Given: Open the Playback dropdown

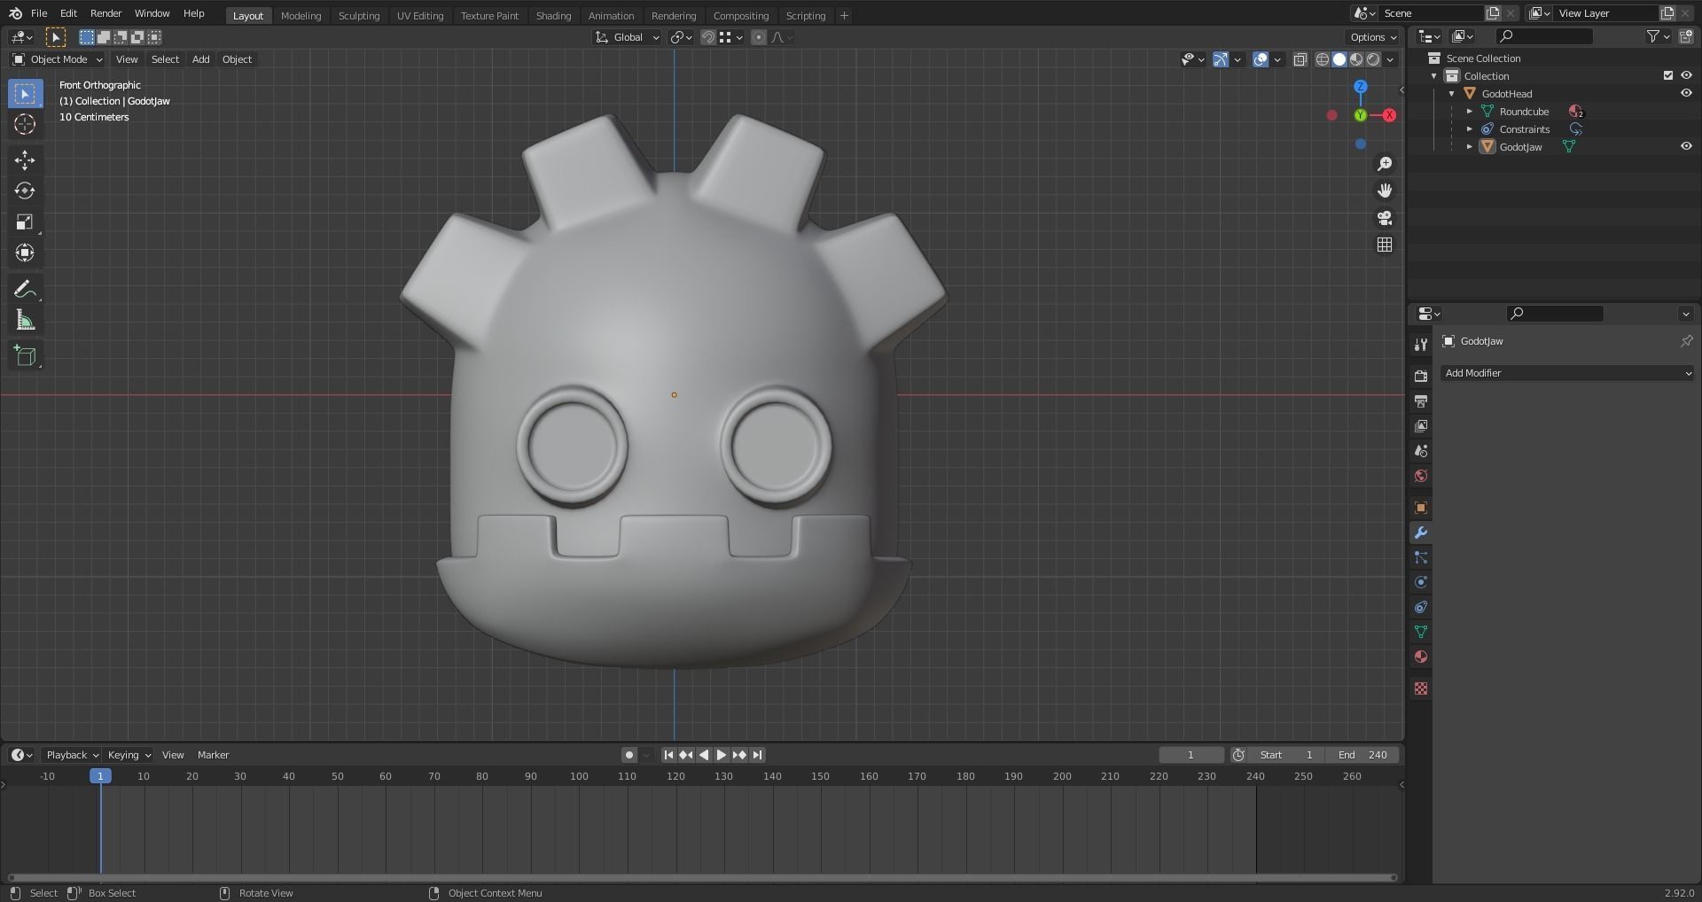Looking at the screenshot, I should click(x=72, y=755).
